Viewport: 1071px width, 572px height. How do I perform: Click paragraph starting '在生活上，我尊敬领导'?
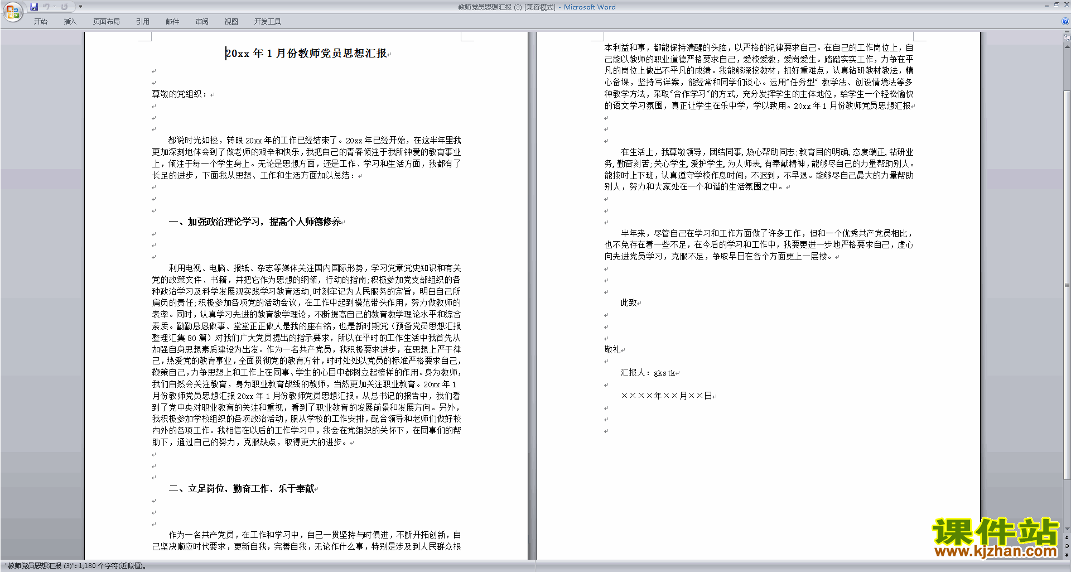[759, 170]
